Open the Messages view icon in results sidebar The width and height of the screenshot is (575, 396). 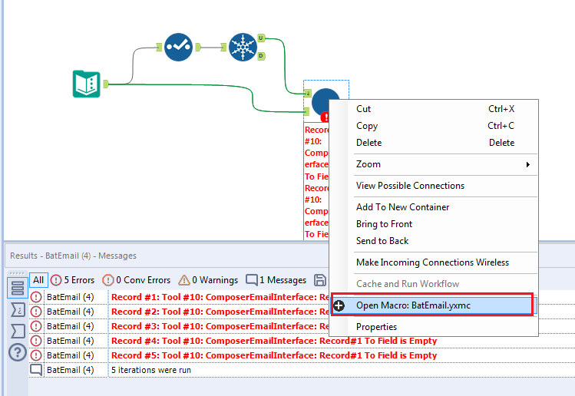click(x=17, y=288)
